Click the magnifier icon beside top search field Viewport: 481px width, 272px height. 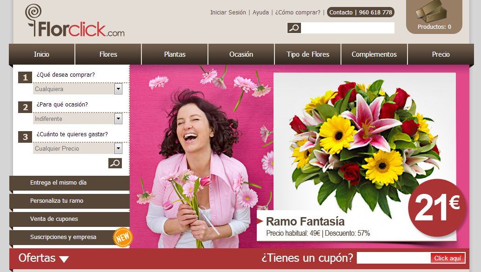tap(294, 28)
